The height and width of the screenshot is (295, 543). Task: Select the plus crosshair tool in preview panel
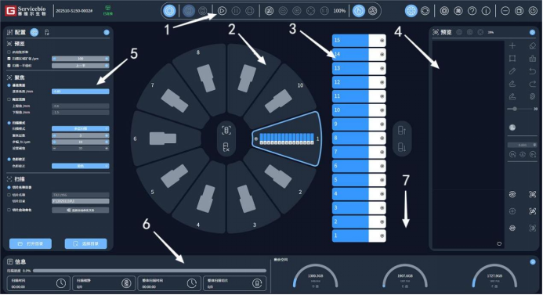tap(512, 45)
